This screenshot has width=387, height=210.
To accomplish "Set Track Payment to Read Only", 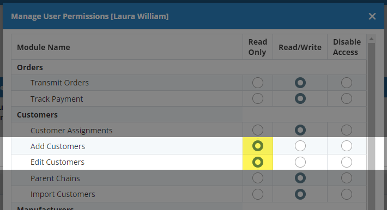I will (x=258, y=98).
